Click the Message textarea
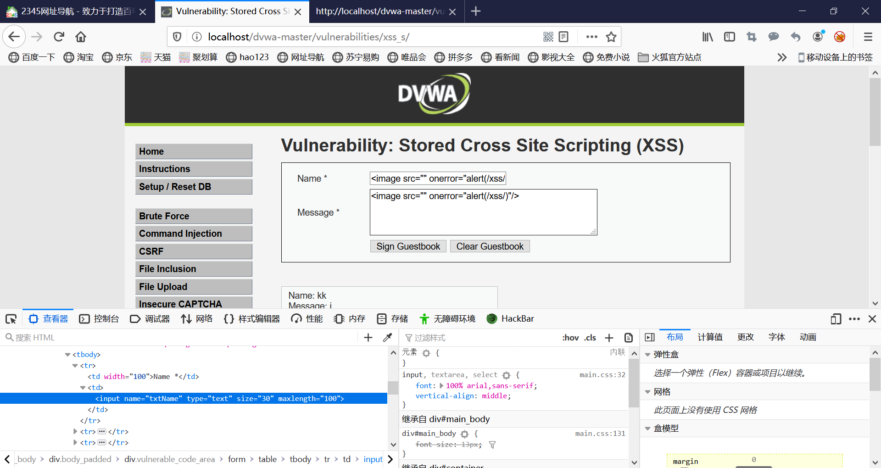The image size is (881, 468). coord(483,212)
